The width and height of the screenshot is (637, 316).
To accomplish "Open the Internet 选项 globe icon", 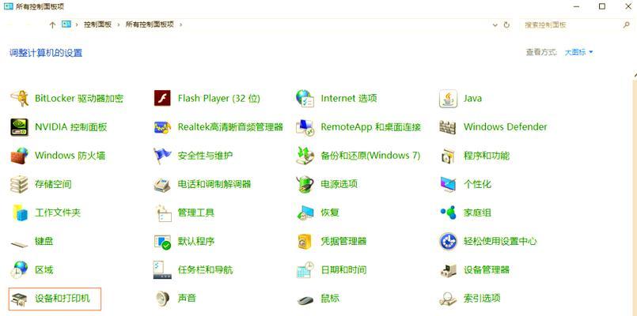I will [305, 99].
